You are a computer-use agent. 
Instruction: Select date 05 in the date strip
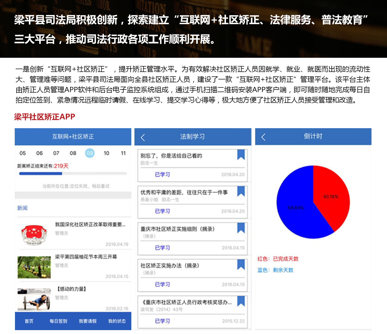(x=23, y=153)
